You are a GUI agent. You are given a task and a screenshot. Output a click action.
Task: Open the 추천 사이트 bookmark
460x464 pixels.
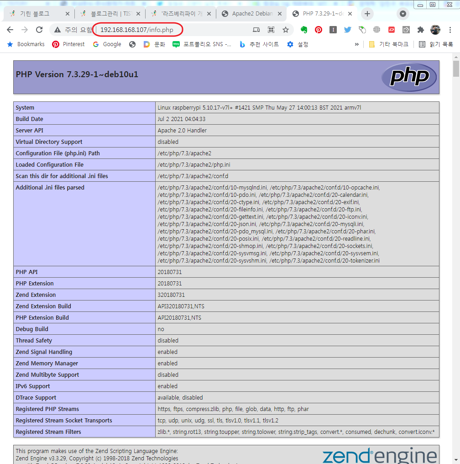tap(259, 44)
